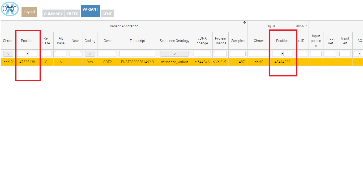Viewport: 363px width, 172px height.
Task: Click the Layout button
Action: click(x=29, y=12)
